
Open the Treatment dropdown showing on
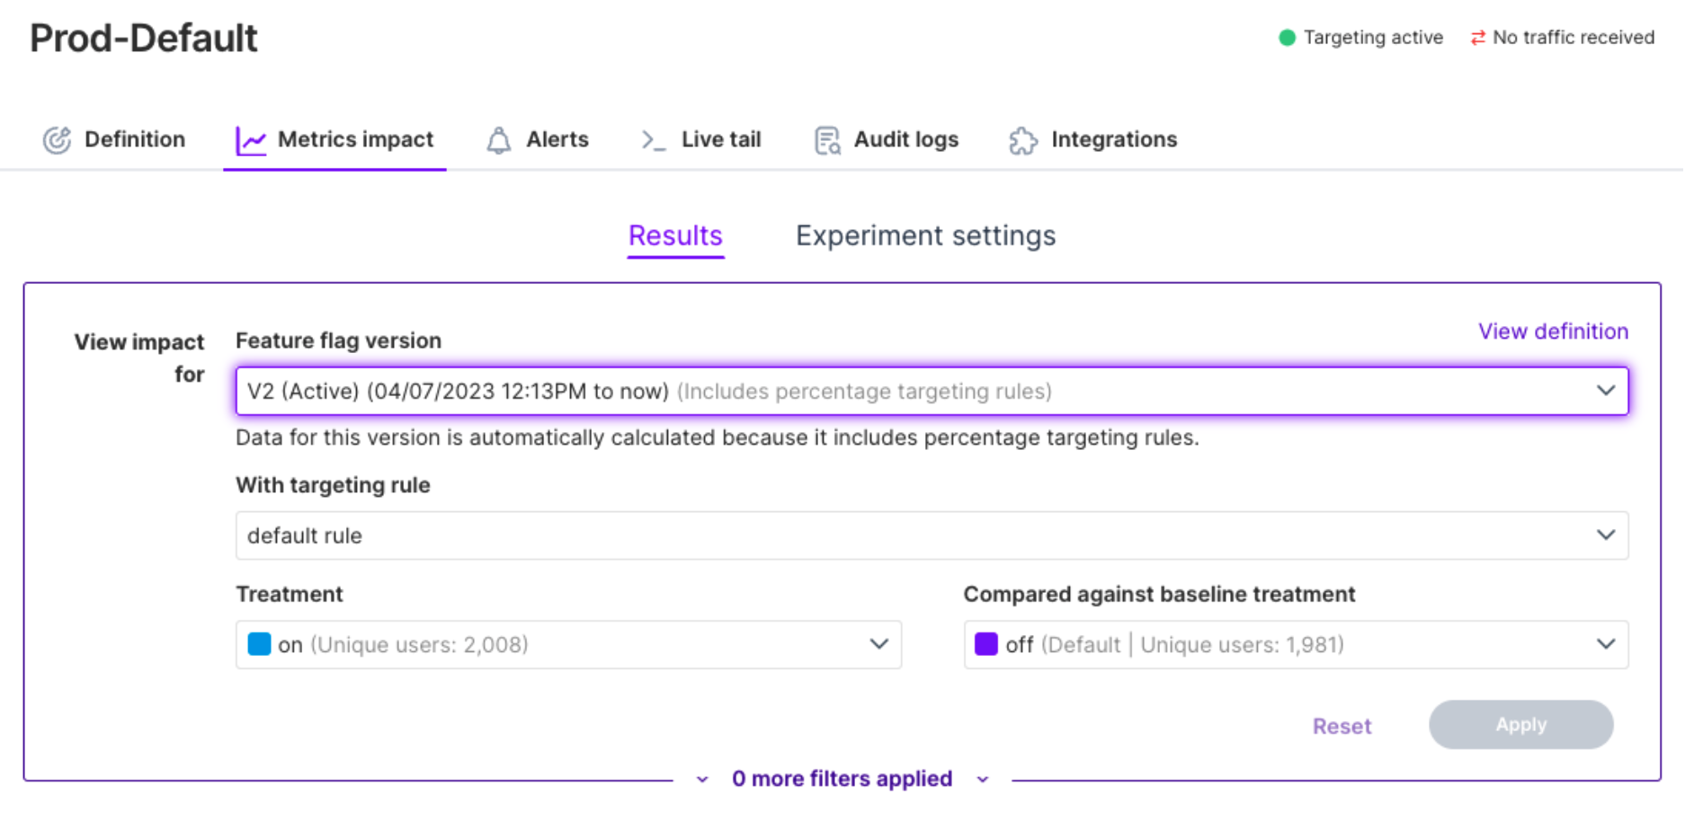tap(568, 644)
